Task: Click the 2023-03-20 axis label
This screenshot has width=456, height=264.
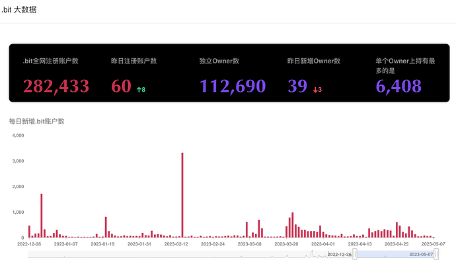Action: coord(286,244)
